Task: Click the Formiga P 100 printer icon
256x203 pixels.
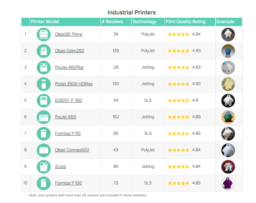Action: pos(44,183)
